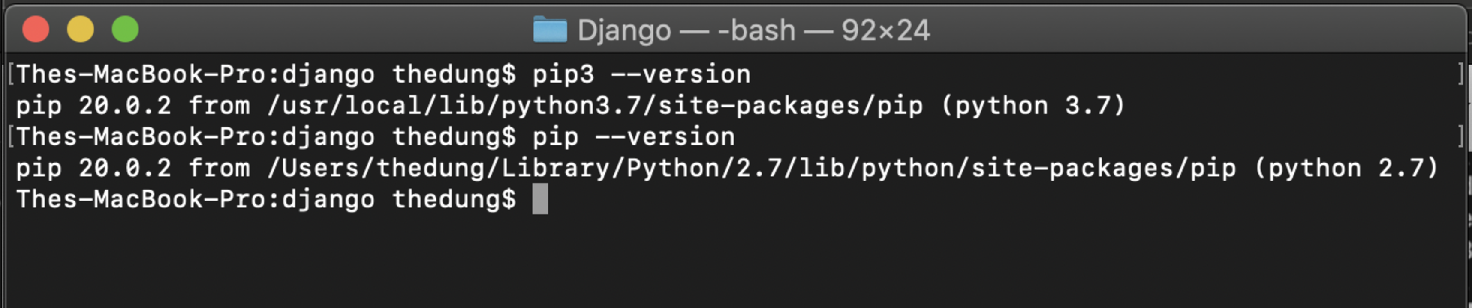Click the /Users/thedung/Library/Python/2.7 path text

click(x=524, y=169)
